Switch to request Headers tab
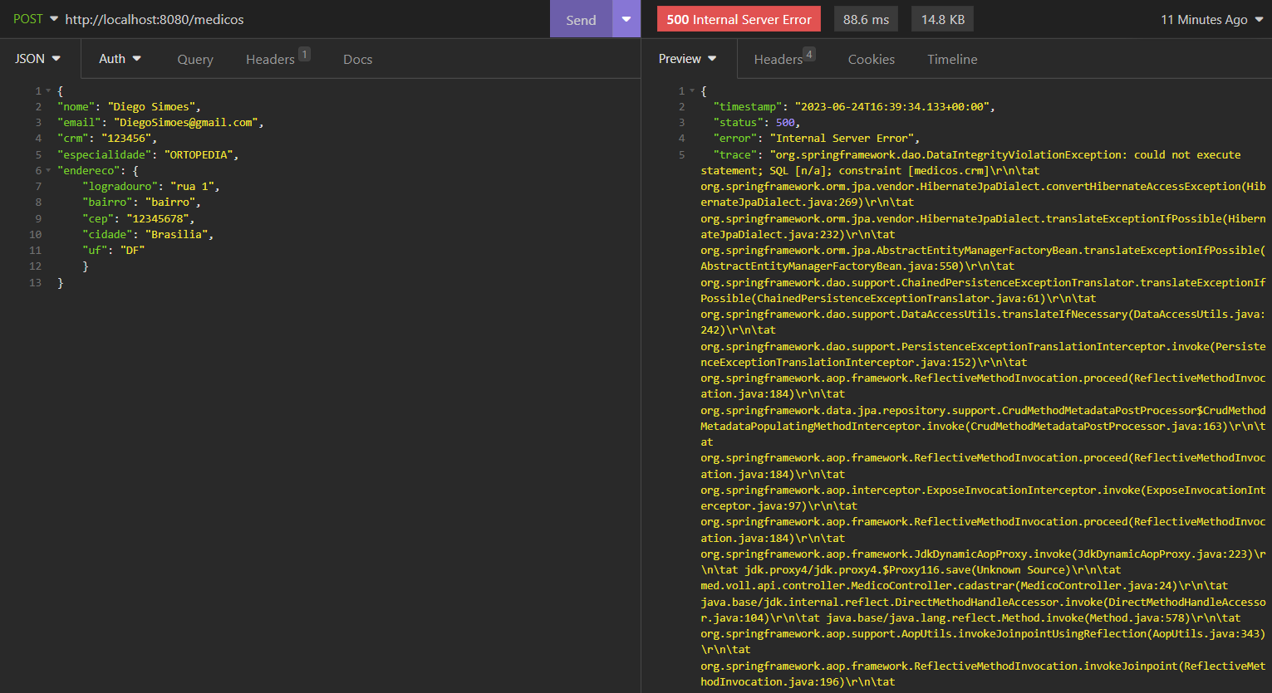 coord(277,58)
